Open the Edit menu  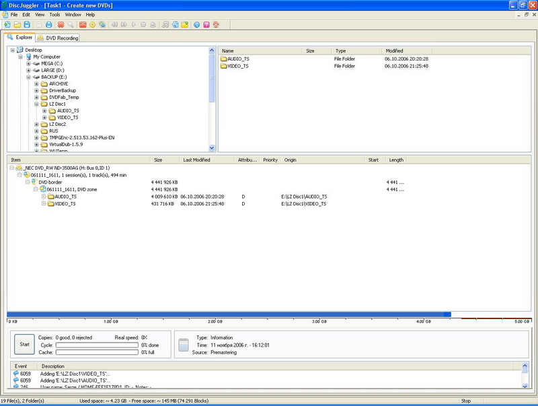point(26,15)
